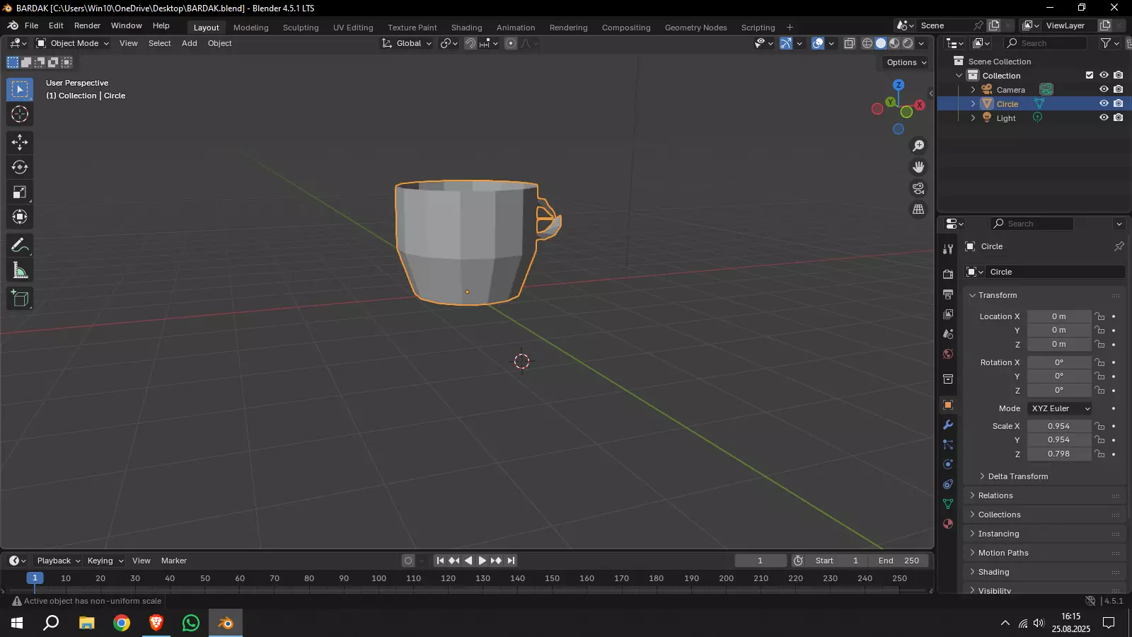Switch perspective/orthographic grid icon
The height and width of the screenshot is (637, 1132).
coord(918,210)
